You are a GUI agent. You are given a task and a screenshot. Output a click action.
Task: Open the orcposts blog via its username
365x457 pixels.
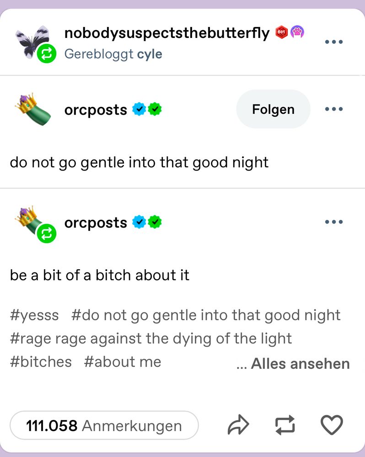click(95, 109)
